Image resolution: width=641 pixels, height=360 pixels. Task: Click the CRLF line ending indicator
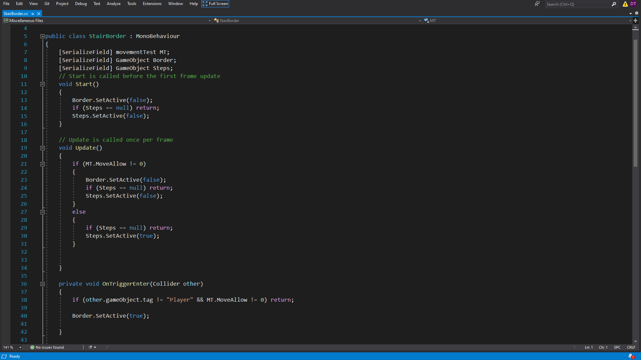pos(631,347)
